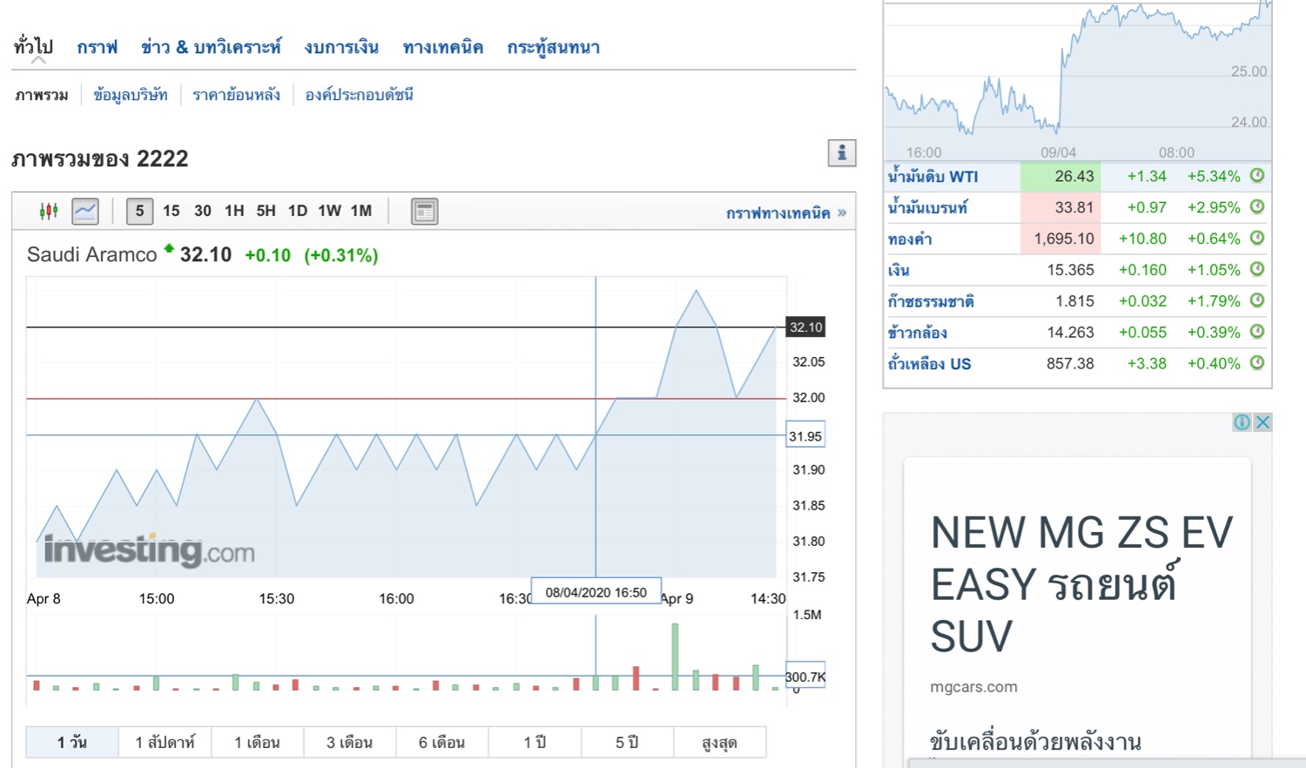
Task: Select the 3 เดือน chart range
Action: click(350, 742)
